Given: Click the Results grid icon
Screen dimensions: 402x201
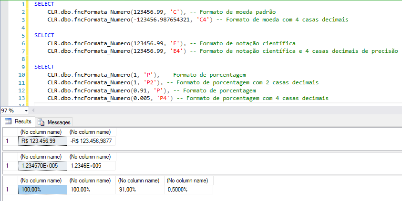Looking at the screenshot, I should [8, 121].
